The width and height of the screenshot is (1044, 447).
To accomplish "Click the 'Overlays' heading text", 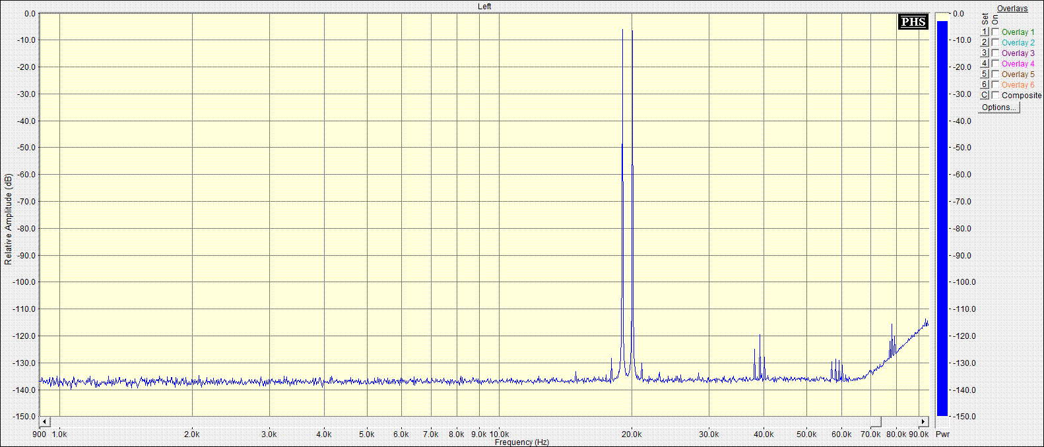I will [x=1012, y=9].
